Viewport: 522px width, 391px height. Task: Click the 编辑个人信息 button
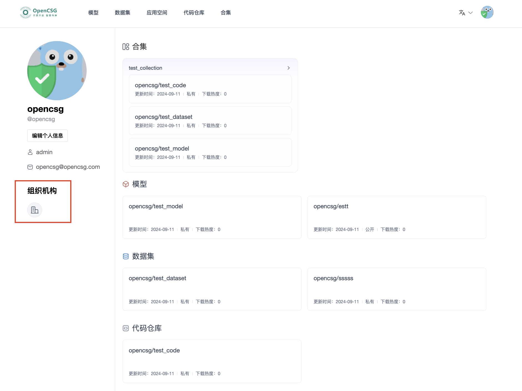[47, 136]
